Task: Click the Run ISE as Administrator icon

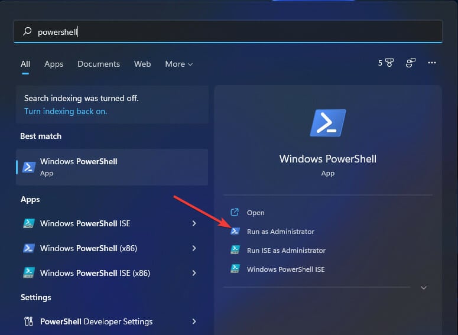Action: coord(235,250)
